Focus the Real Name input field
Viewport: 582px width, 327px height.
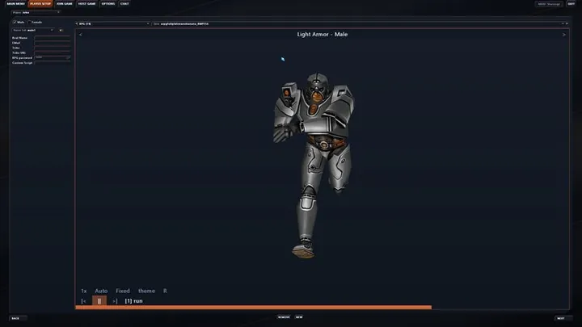[52, 38]
